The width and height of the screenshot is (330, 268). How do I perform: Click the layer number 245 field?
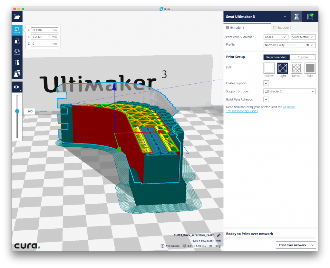pyautogui.click(x=30, y=111)
